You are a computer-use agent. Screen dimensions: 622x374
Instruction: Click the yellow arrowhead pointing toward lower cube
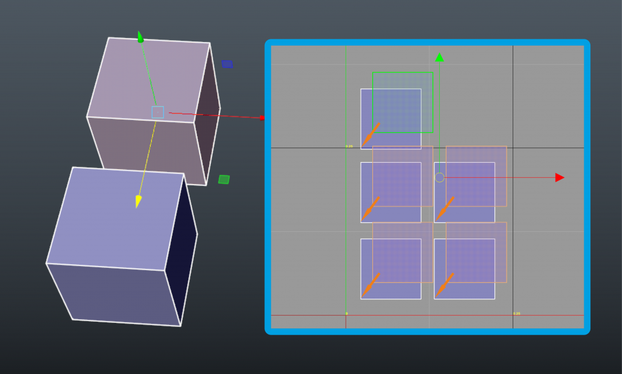[138, 202]
